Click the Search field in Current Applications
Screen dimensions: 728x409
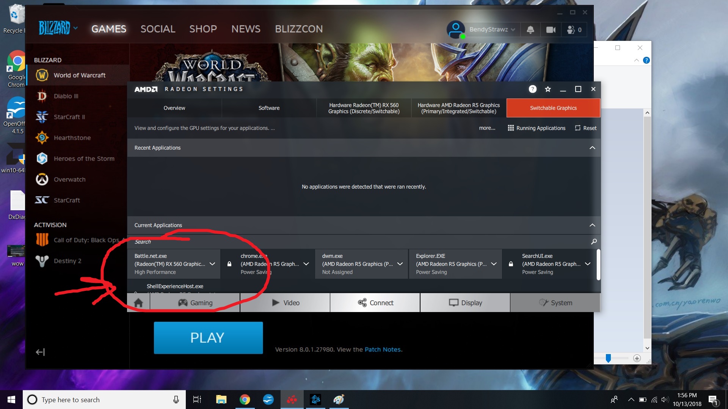coord(358,242)
